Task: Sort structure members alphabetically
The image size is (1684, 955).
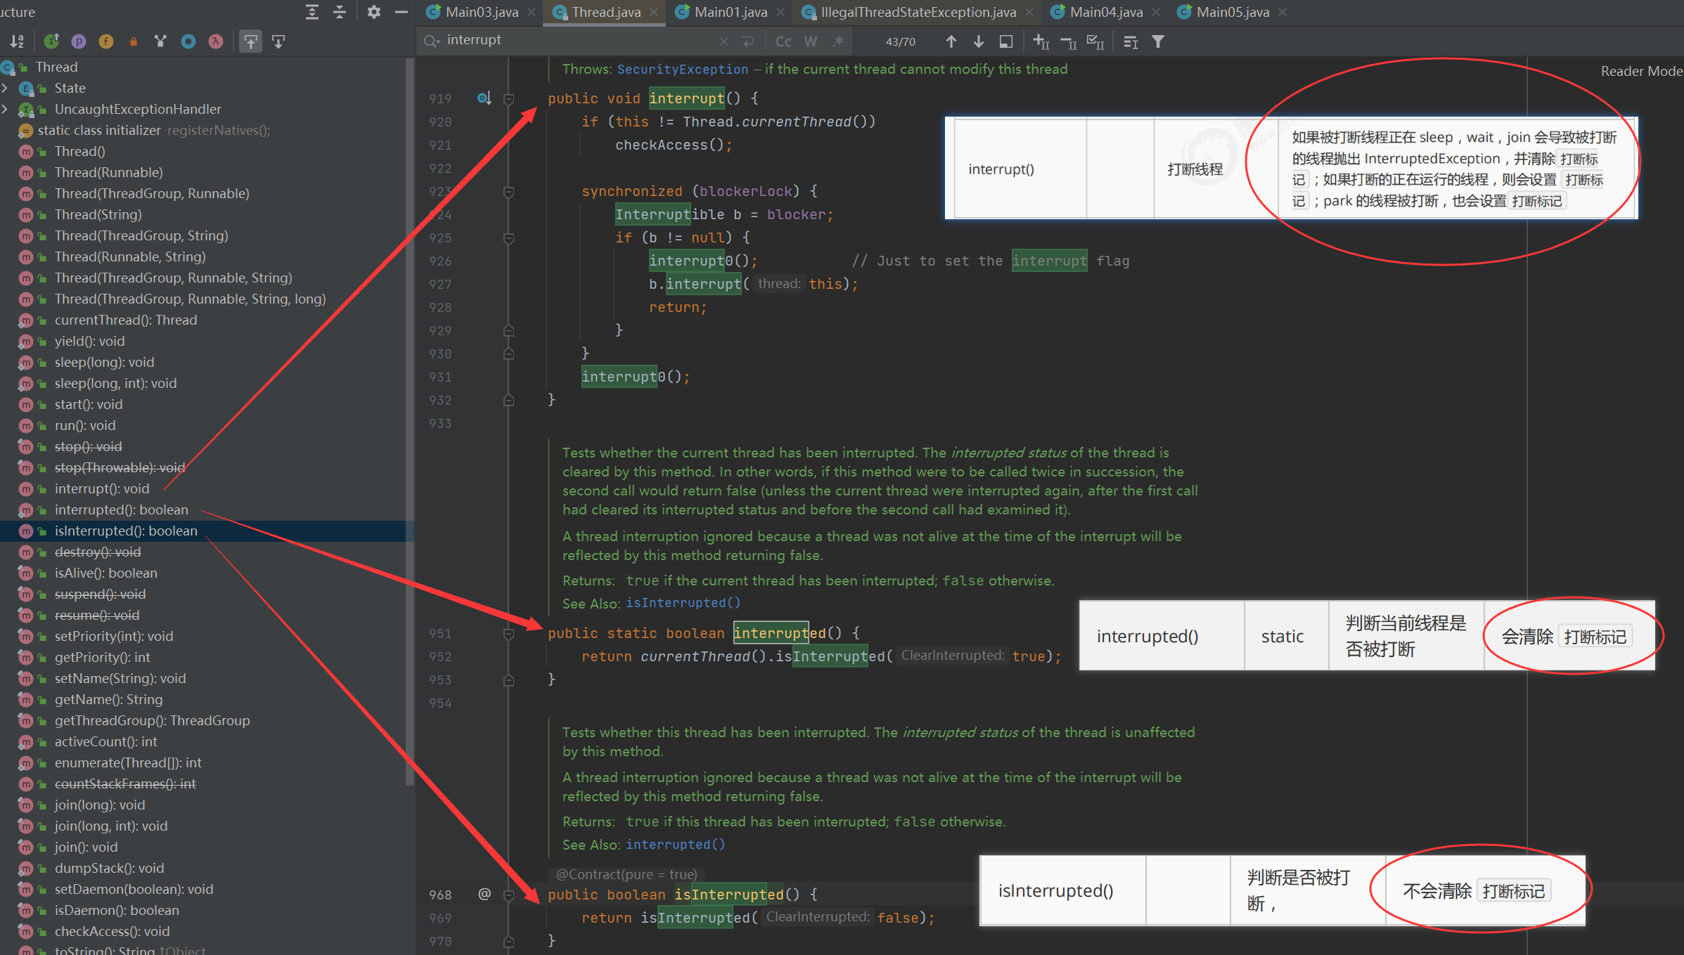Action: click(17, 41)
